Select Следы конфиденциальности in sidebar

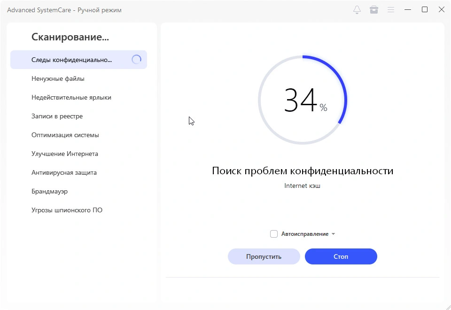tap(71, 60)
